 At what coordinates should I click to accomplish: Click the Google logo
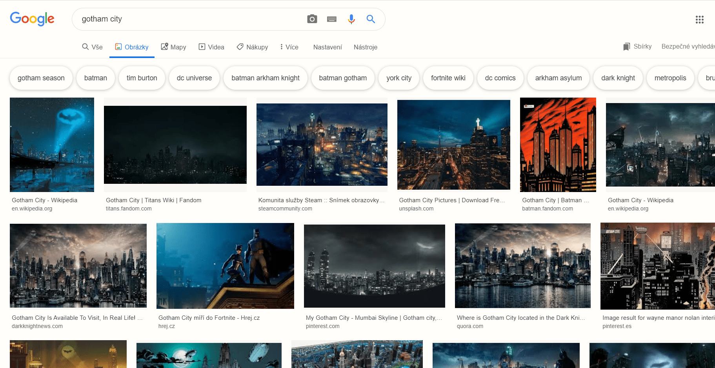pos(32,19)
